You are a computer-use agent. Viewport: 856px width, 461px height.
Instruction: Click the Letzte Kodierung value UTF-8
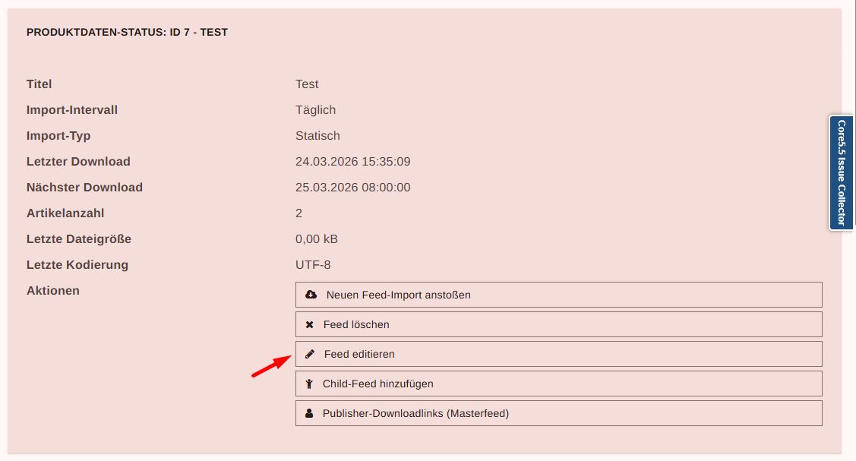point(313,265)
